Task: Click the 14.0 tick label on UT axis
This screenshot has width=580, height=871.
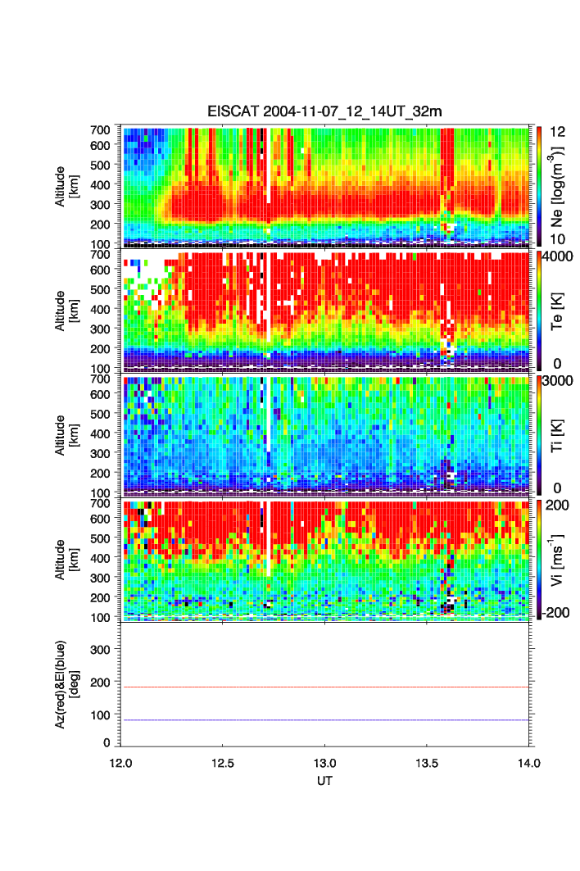Action: click(x=528, y=764)
